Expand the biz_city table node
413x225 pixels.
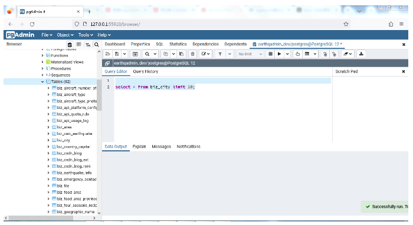(48, 140)
